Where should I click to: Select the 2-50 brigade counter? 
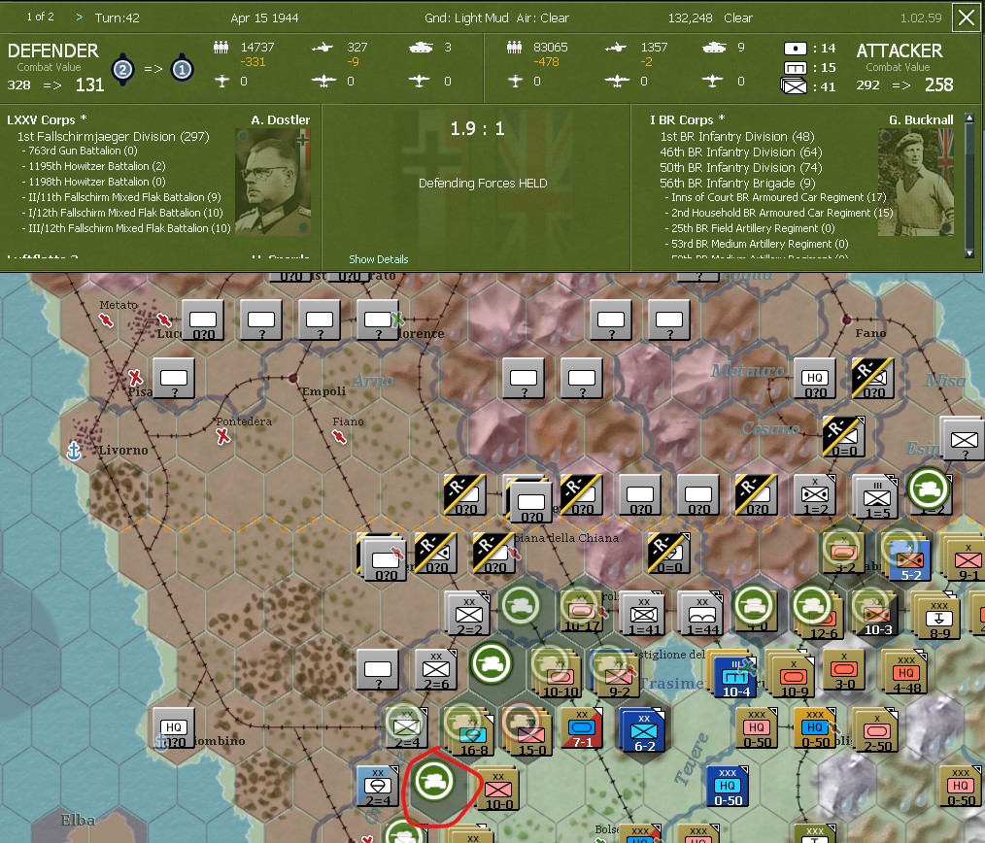[875, 730]
